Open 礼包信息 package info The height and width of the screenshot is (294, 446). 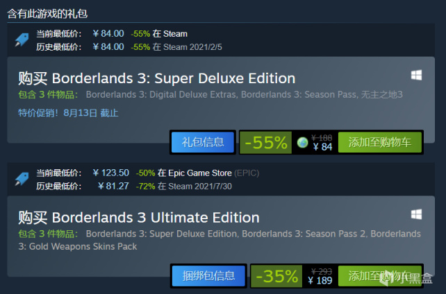[203, 142]
